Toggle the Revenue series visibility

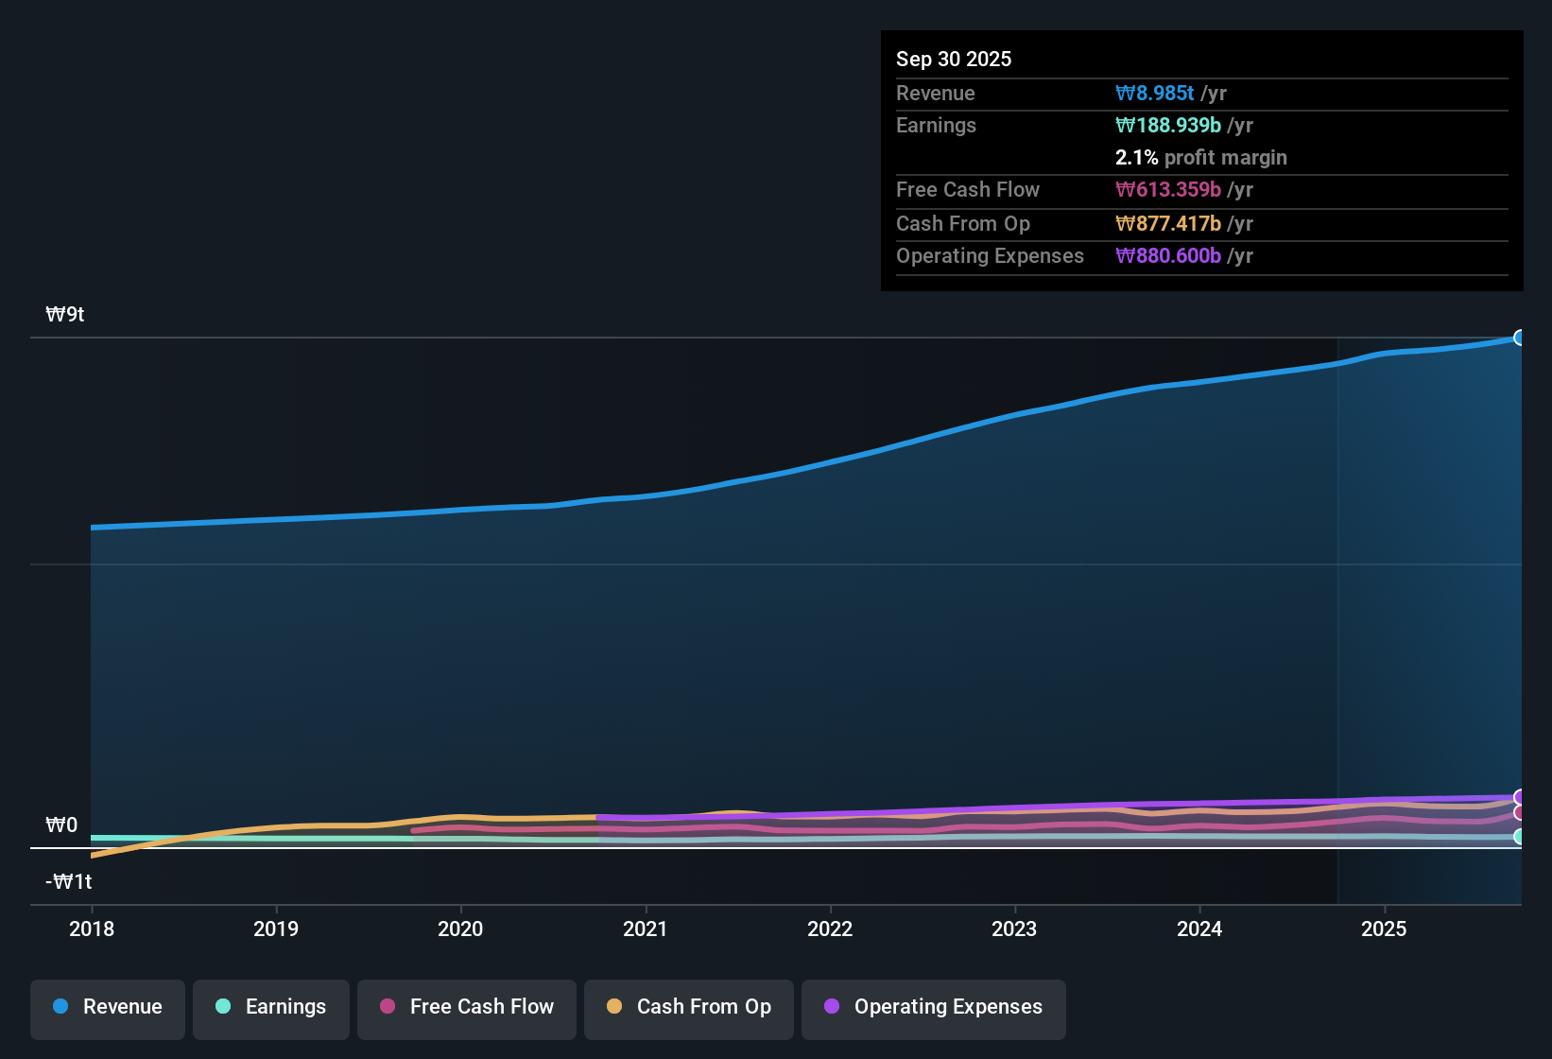pyautogui.click(x=107, y=1009)
